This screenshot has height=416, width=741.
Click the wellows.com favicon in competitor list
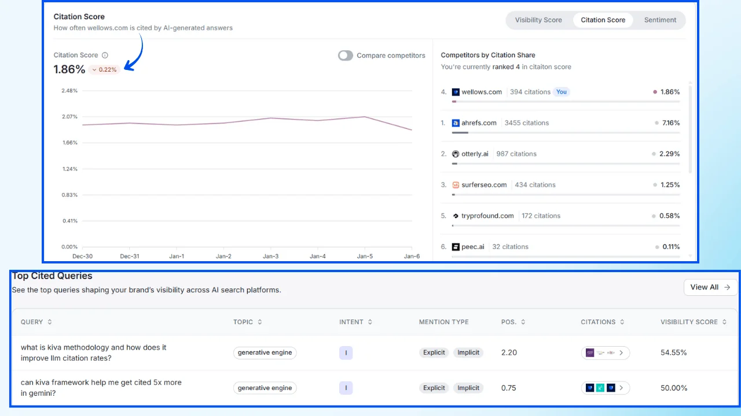pos(455,91)
